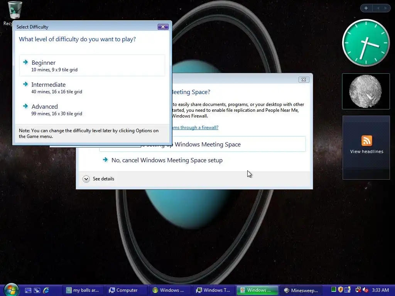Go to previous sidebar gadget page arrow
This screenshot has height=296, width=395.
(x=378, y=8)
